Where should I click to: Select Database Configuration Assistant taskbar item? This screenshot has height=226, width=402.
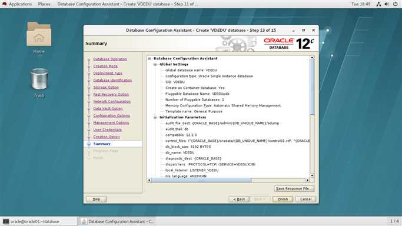click(x=117, y=221)
